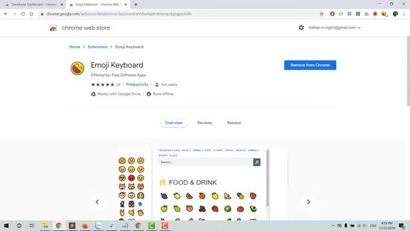
Task: Click the address bar URL
Action: tap(119, 14)
